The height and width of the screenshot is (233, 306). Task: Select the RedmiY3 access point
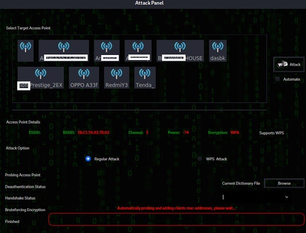click(117, 78)
